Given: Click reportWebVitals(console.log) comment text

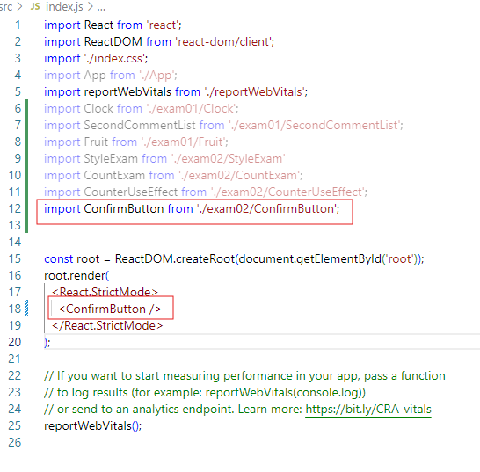Looking at the screenshot, I should click(285, 393).
